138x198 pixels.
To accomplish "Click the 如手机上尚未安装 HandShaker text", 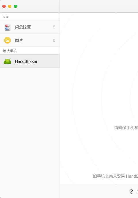I will [116, 176].
